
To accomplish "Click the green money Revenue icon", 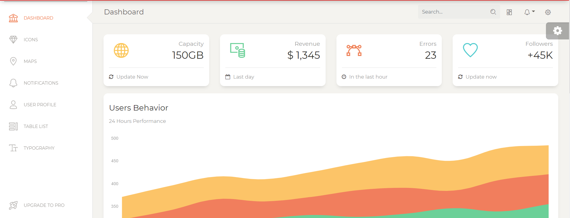I will pyautogui.click(x=238, y=50).
